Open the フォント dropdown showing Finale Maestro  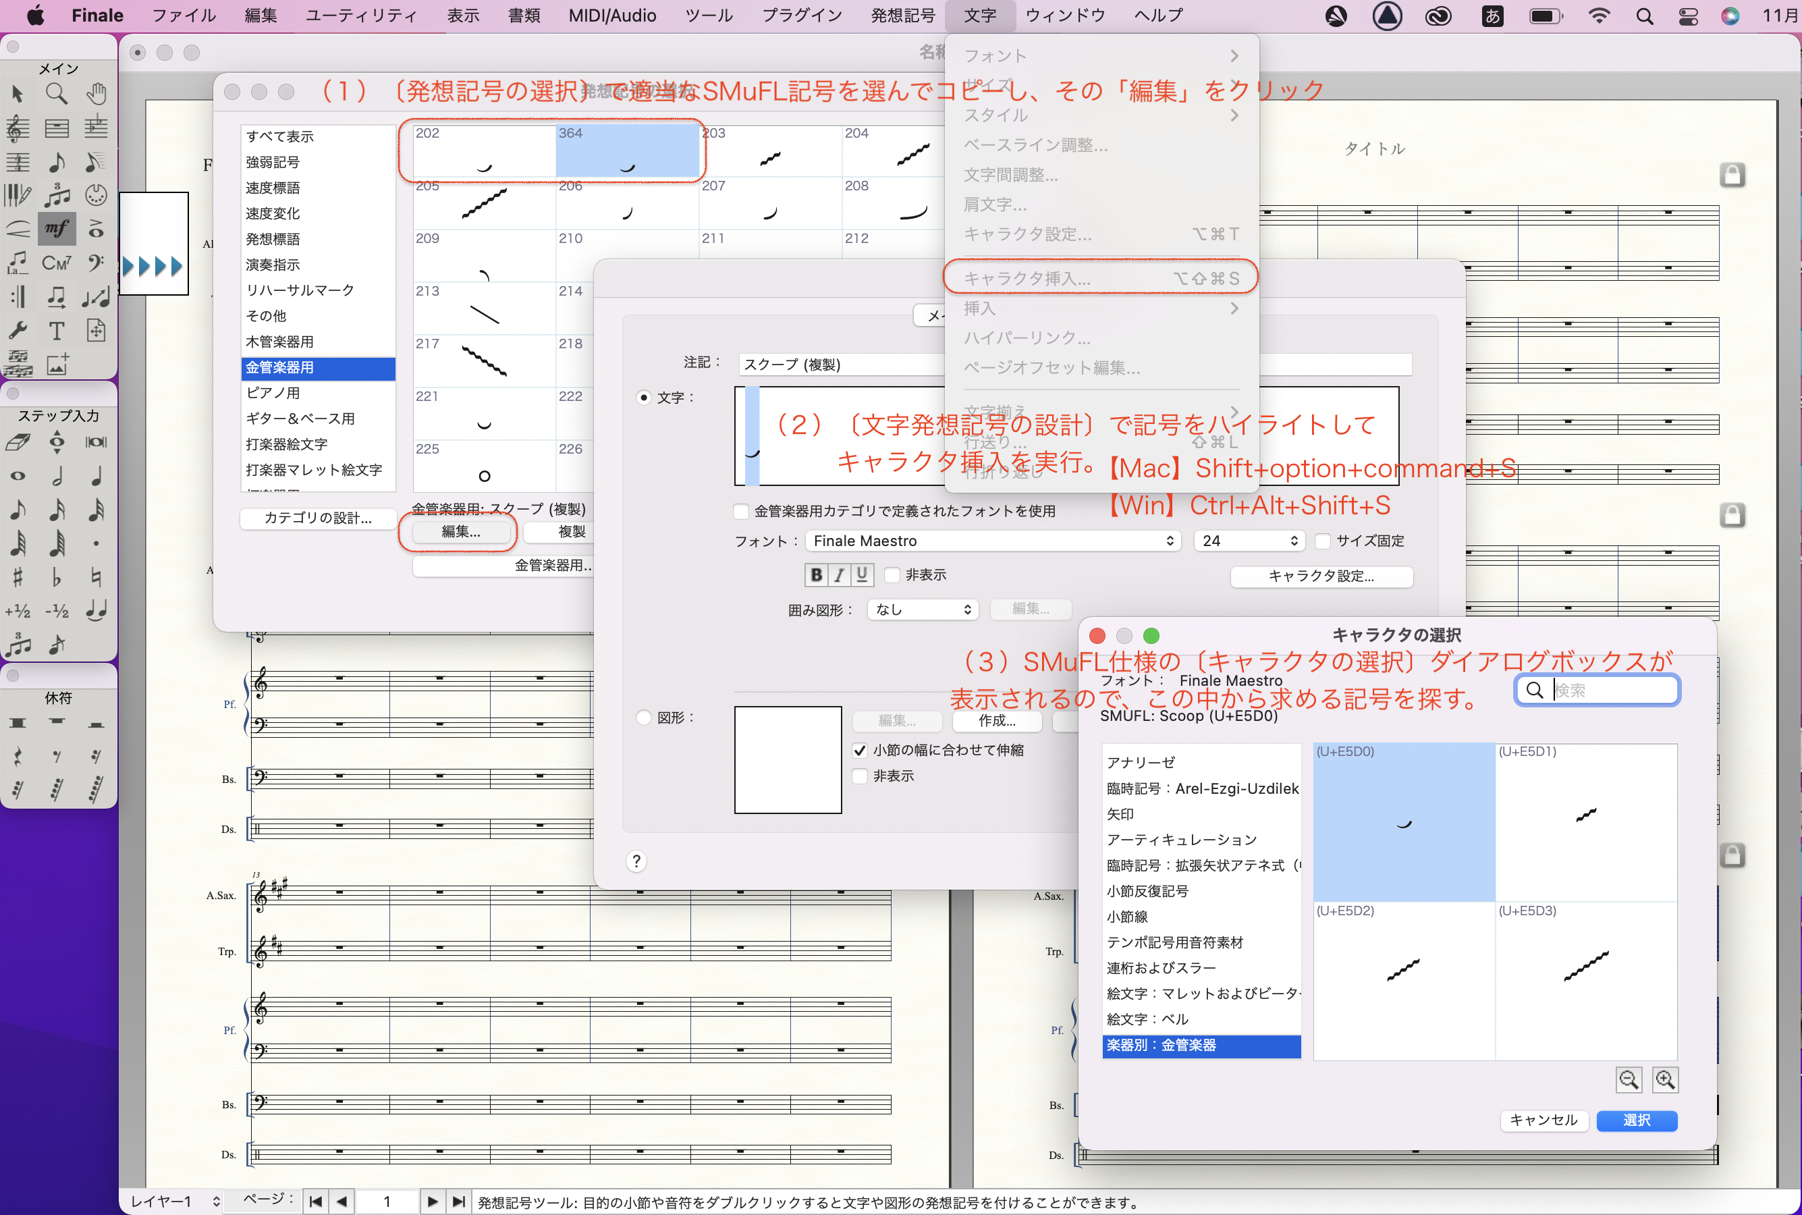coord(992,541)
